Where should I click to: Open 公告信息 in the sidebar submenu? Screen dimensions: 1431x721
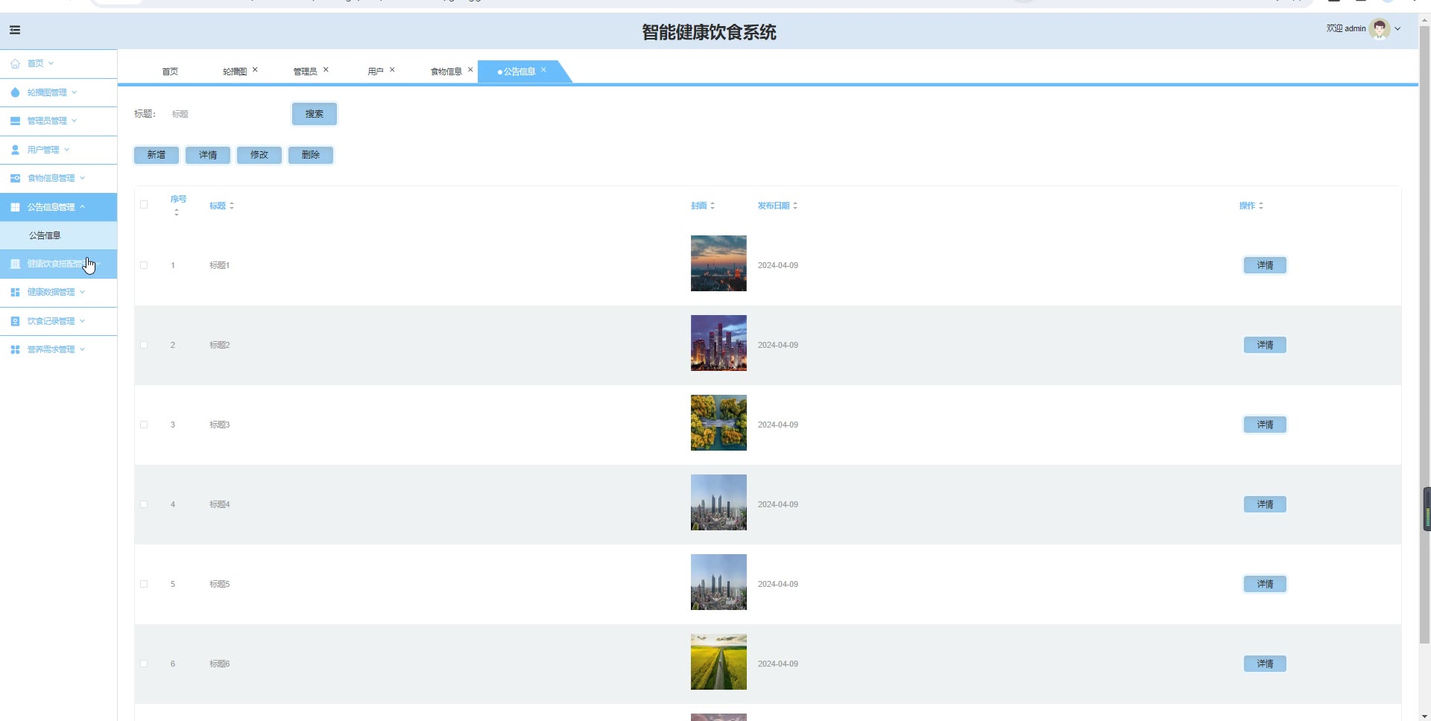pyautogui.click(x=58, y=235)
